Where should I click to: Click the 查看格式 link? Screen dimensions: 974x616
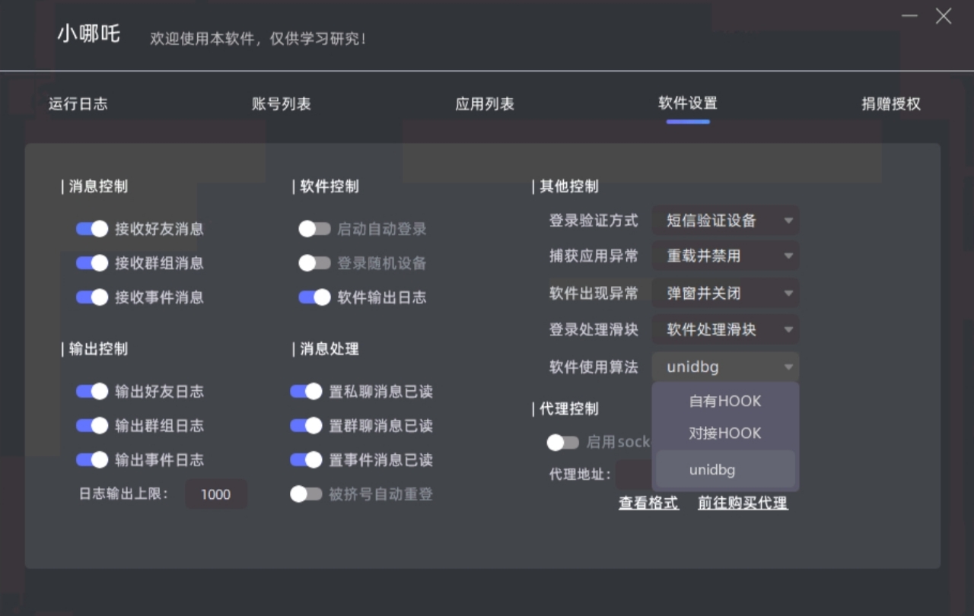coord(648,503)
